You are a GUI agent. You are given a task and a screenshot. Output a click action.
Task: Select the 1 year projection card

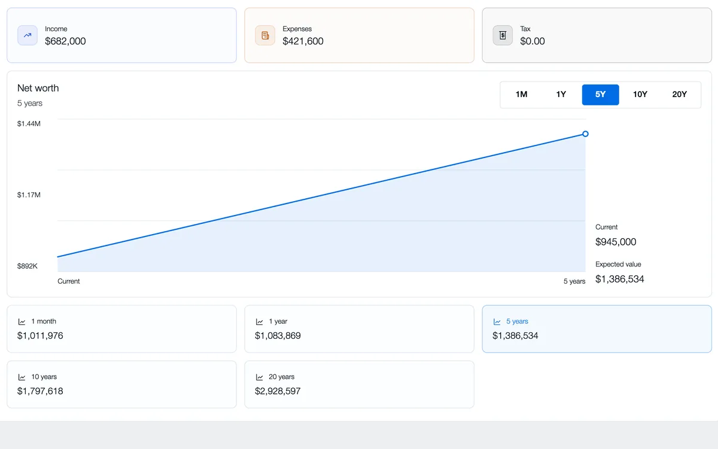360,329
